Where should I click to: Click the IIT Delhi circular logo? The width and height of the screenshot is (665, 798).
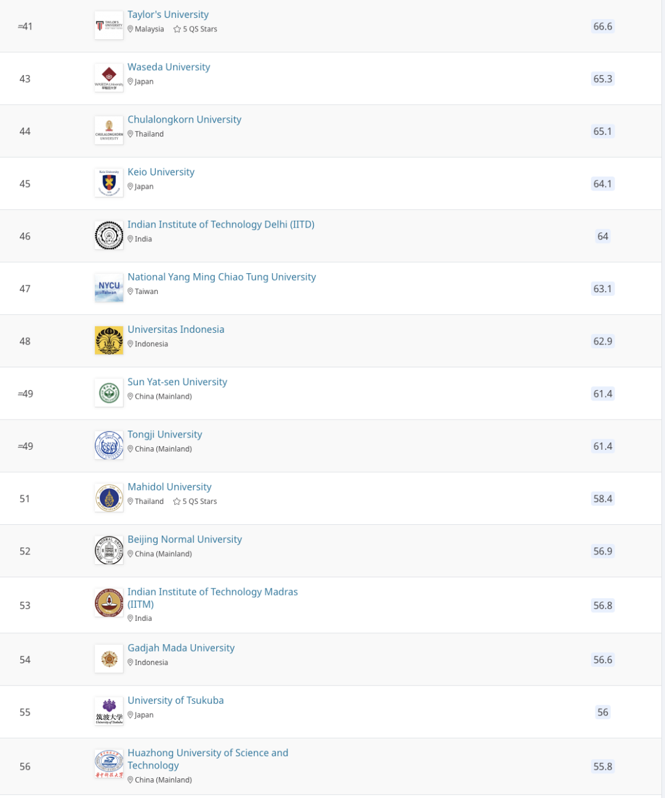tap(109, 236)
